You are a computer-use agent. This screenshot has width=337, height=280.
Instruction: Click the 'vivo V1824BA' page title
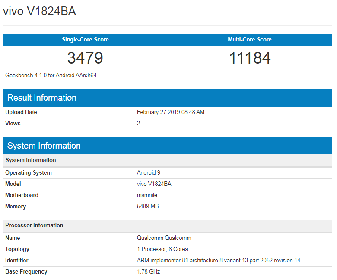[39, 11]
